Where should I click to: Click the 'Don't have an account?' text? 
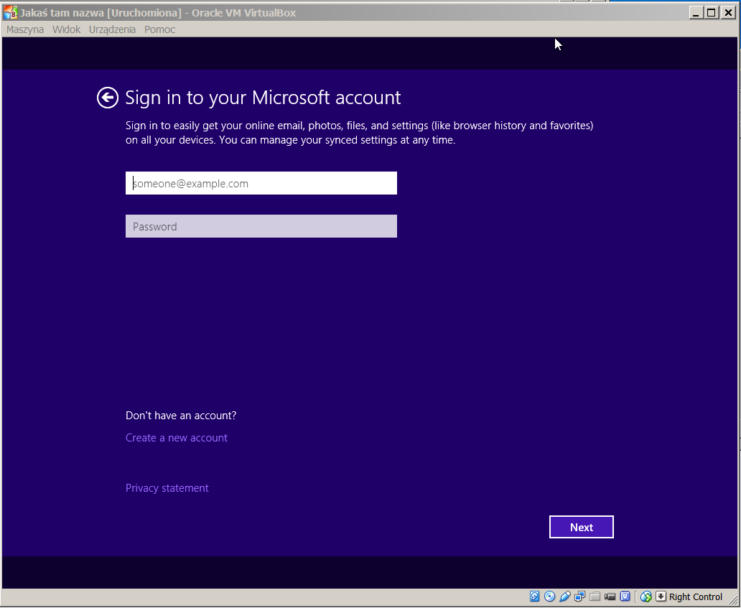pyautogui.click(x=181, y=416)
